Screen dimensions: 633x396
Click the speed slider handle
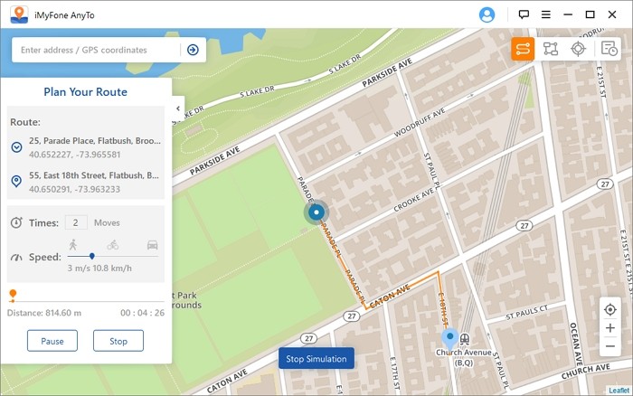click(91, 256)
